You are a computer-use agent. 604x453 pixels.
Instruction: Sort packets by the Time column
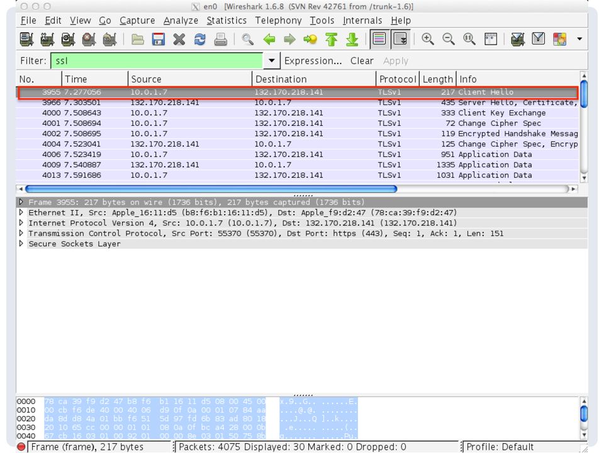pos(95,79)
